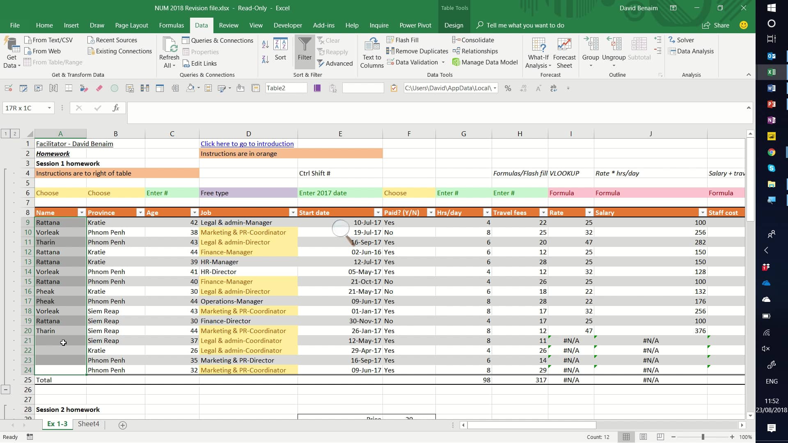Image resolution: width=788 pixels, height=443 pixels.
Task: Collapse outline group with minus button
Action: [5, 390]
